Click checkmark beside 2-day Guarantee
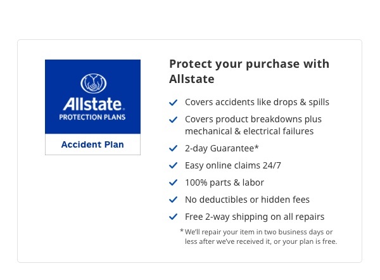Image resolution: width=380 pixels, height=280 pixels. pyautogui.click(x=173, y=149)
